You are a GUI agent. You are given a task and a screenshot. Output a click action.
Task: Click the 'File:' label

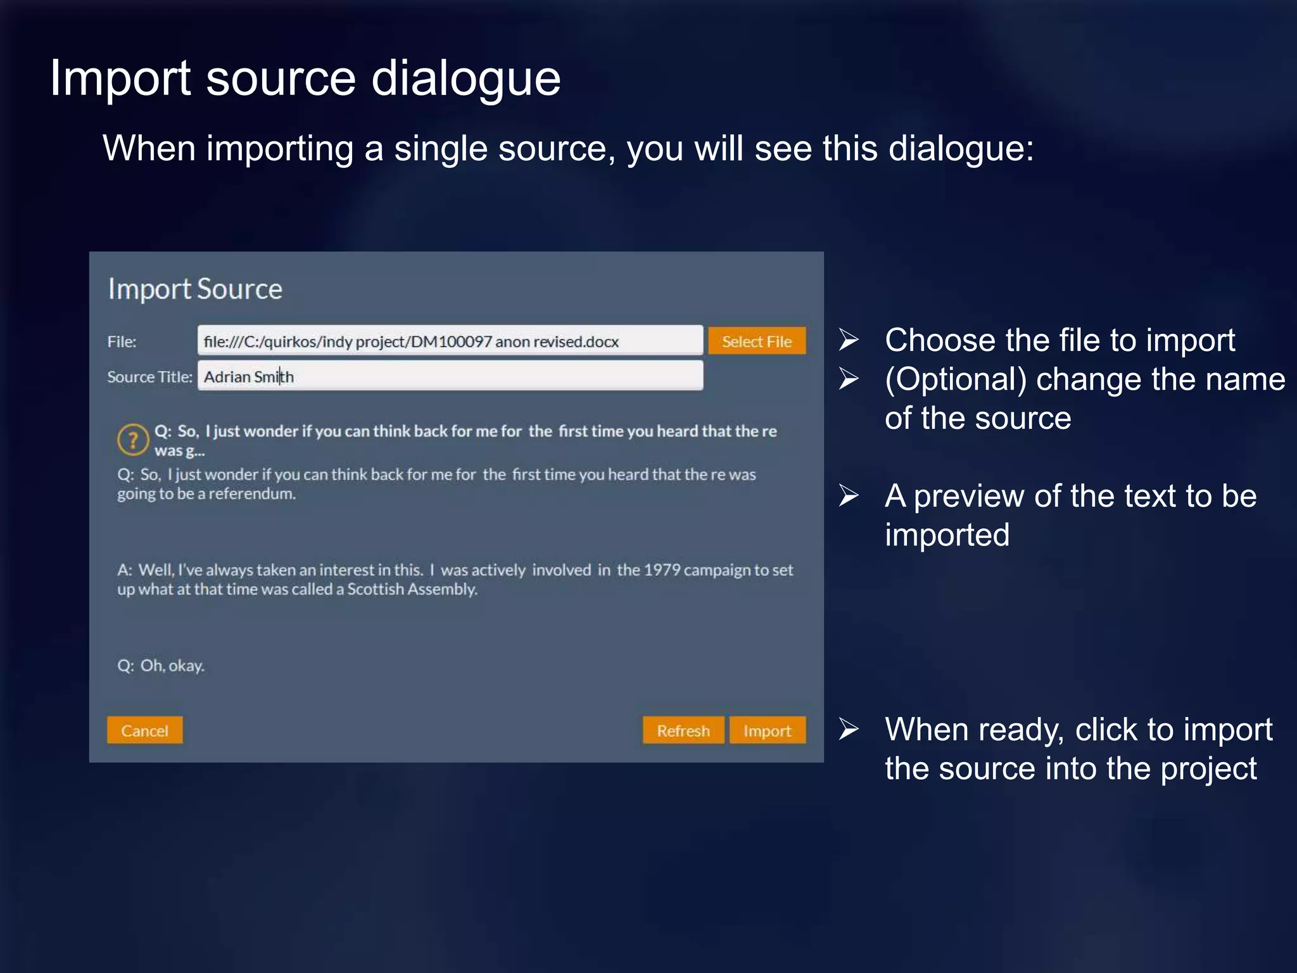click(122, 342)
